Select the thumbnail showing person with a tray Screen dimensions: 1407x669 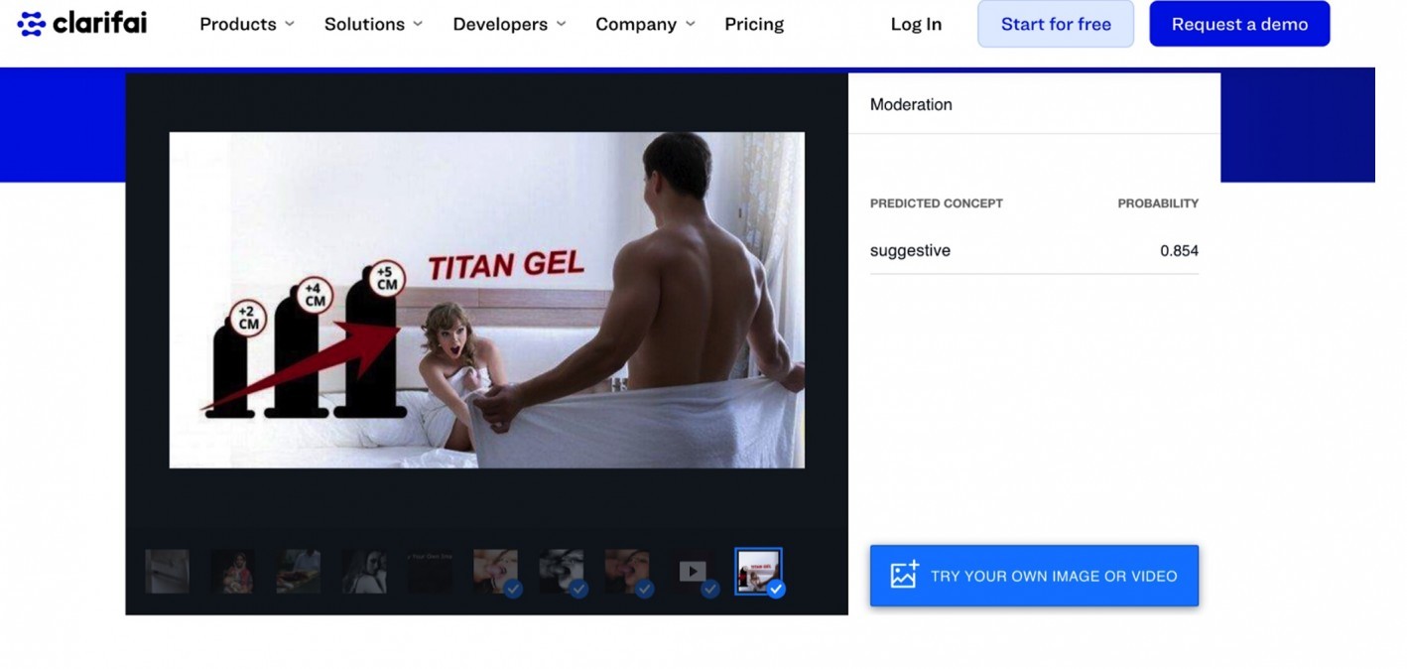coord(299,571)
